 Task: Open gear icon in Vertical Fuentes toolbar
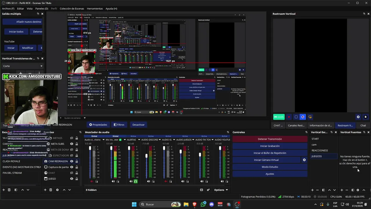358,190
